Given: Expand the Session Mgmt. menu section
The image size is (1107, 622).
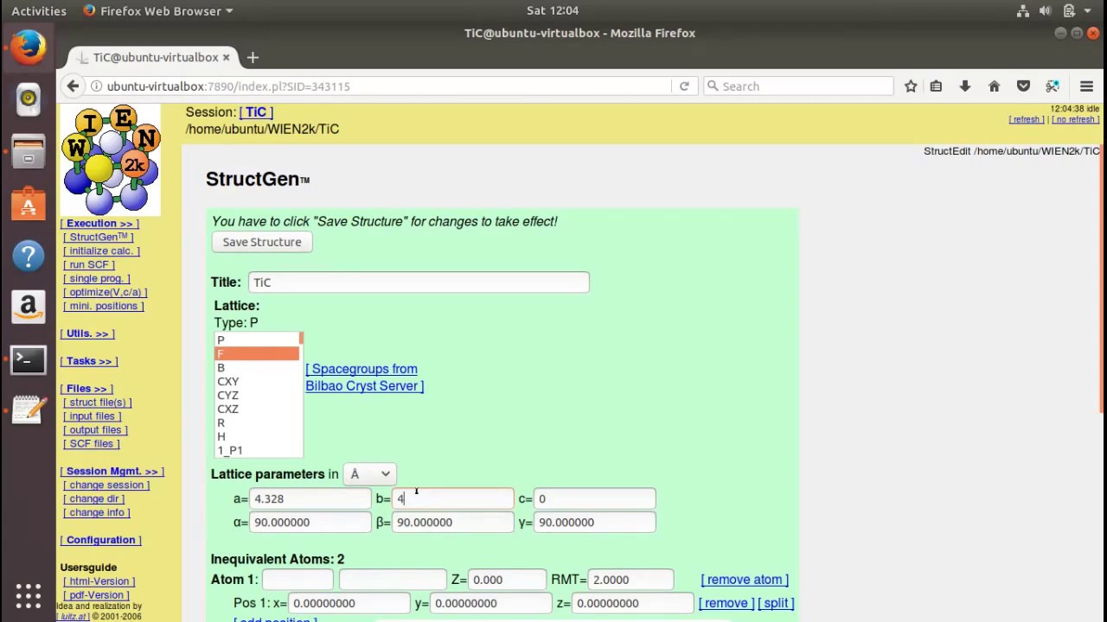Looking at the screenshot, I should [112, 472].
